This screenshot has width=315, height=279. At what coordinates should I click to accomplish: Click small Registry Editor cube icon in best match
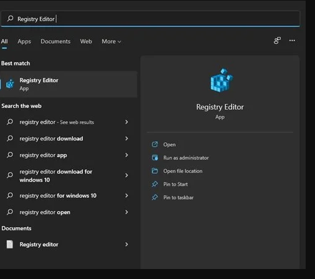click(10, 84)
